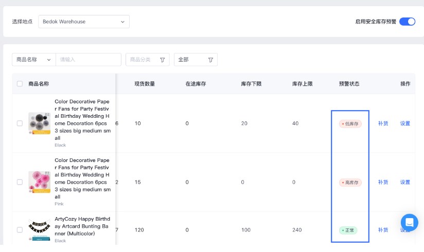Toggle 启用安全库存预警 switch

click(407, 22)
